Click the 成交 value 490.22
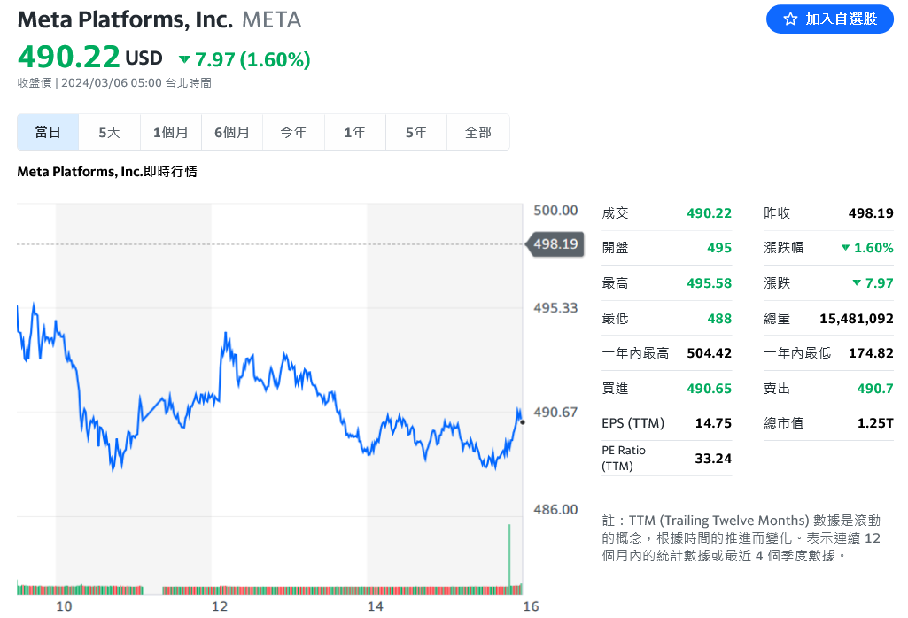 point(709,213)
